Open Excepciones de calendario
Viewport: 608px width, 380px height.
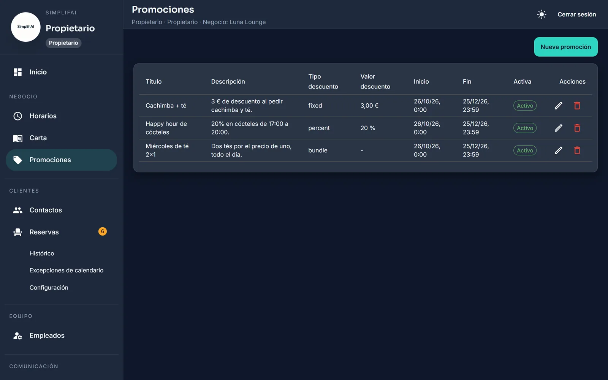pyautogui.click(x=66, y=271)
